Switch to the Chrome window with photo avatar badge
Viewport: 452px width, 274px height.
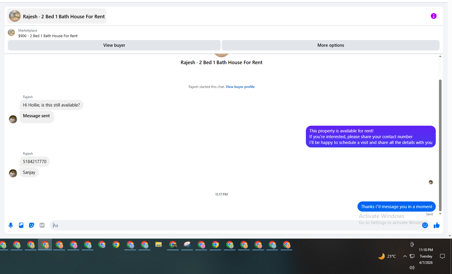click(x=173, y=245)
